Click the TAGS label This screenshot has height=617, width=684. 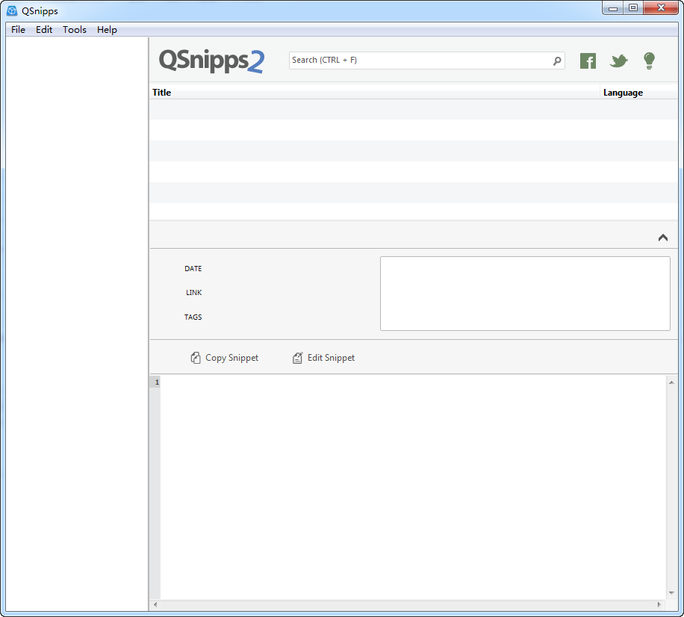coord(193,317)
